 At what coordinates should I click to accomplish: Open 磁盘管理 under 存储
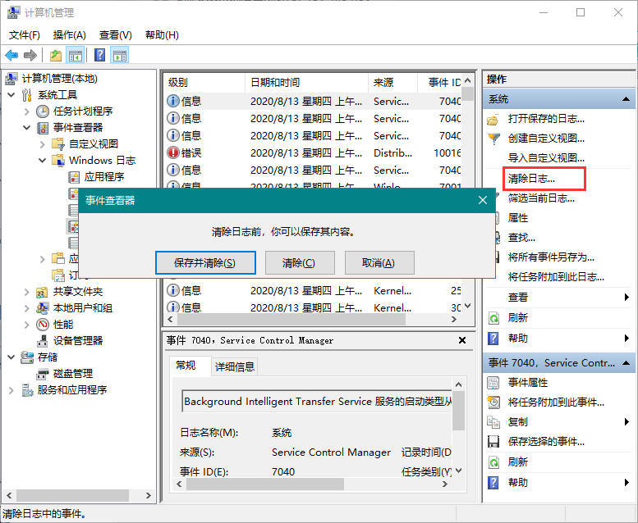coord(73,373)
